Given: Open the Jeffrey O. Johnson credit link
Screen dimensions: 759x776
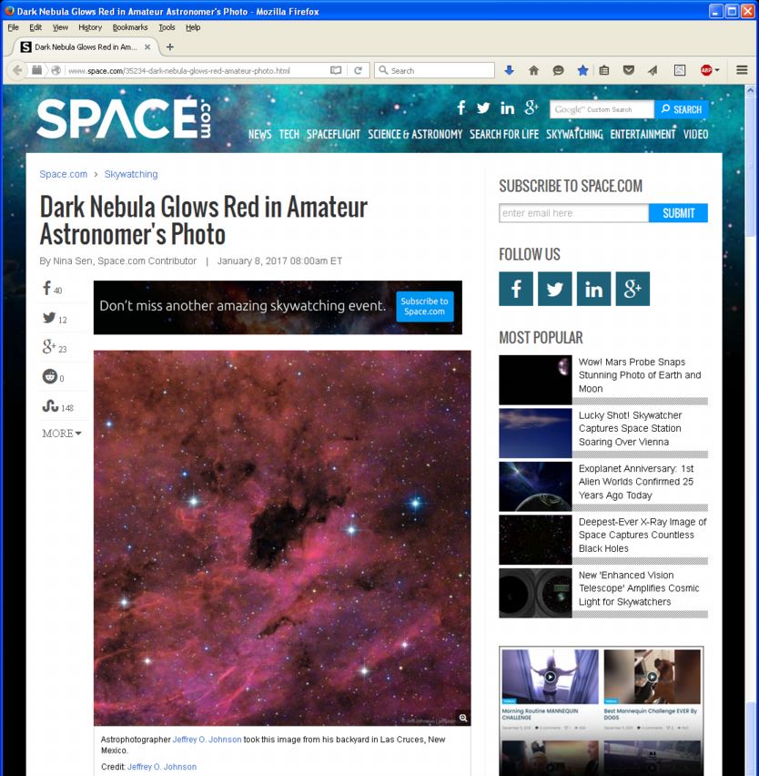Looking at the screenshot, I should tap(161, 767).
